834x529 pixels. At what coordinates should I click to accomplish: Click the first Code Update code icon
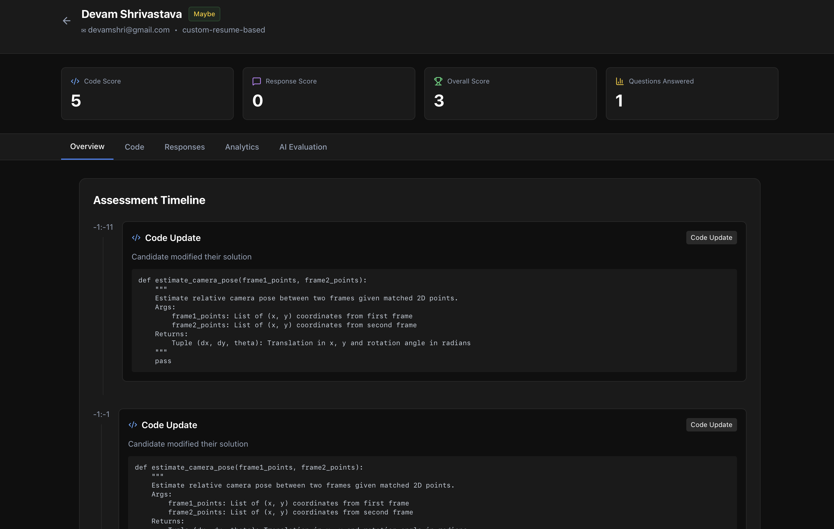click(x=136, y=238)
